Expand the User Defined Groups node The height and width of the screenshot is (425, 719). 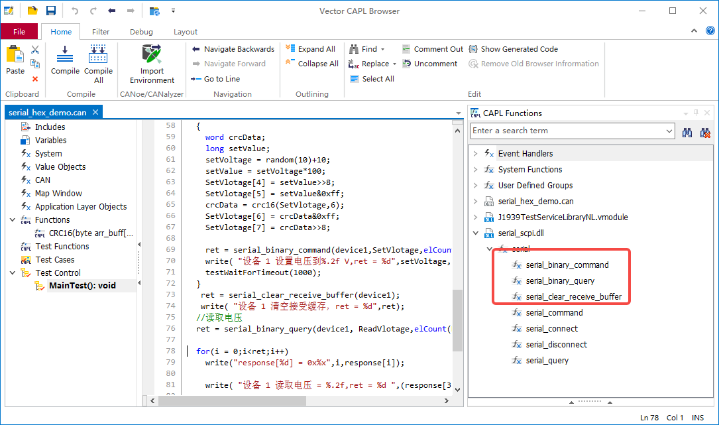coord(476,186)
